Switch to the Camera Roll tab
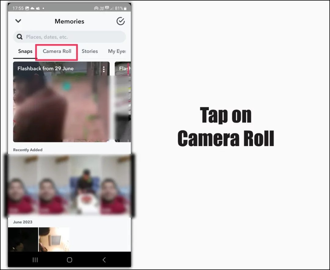330x270 pixels. pos(57,51)
